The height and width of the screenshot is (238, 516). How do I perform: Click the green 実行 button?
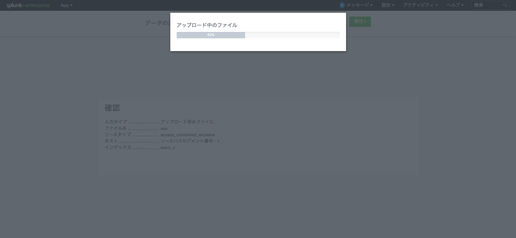pos(360,22)
